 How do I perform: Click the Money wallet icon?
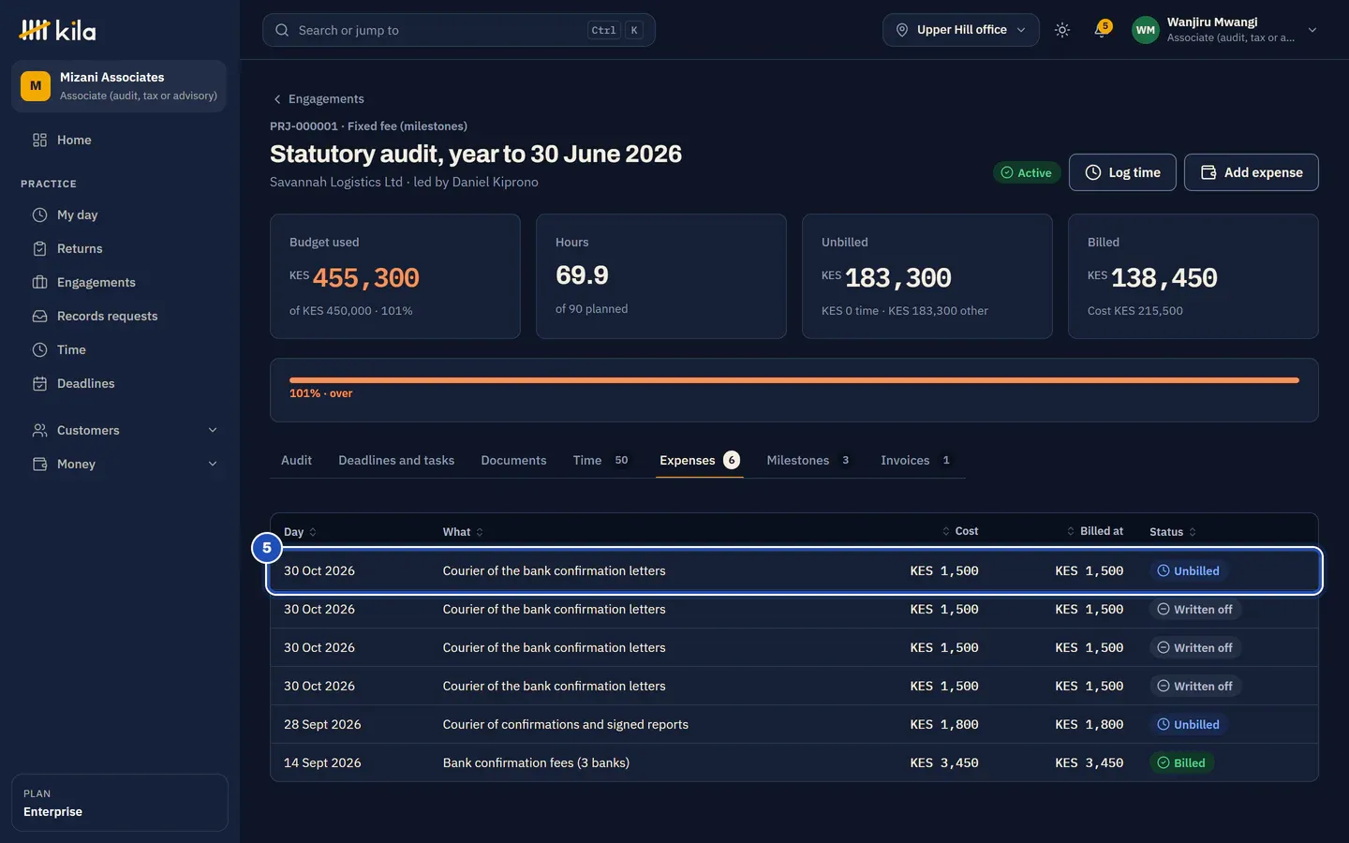(x=39, y=464)
